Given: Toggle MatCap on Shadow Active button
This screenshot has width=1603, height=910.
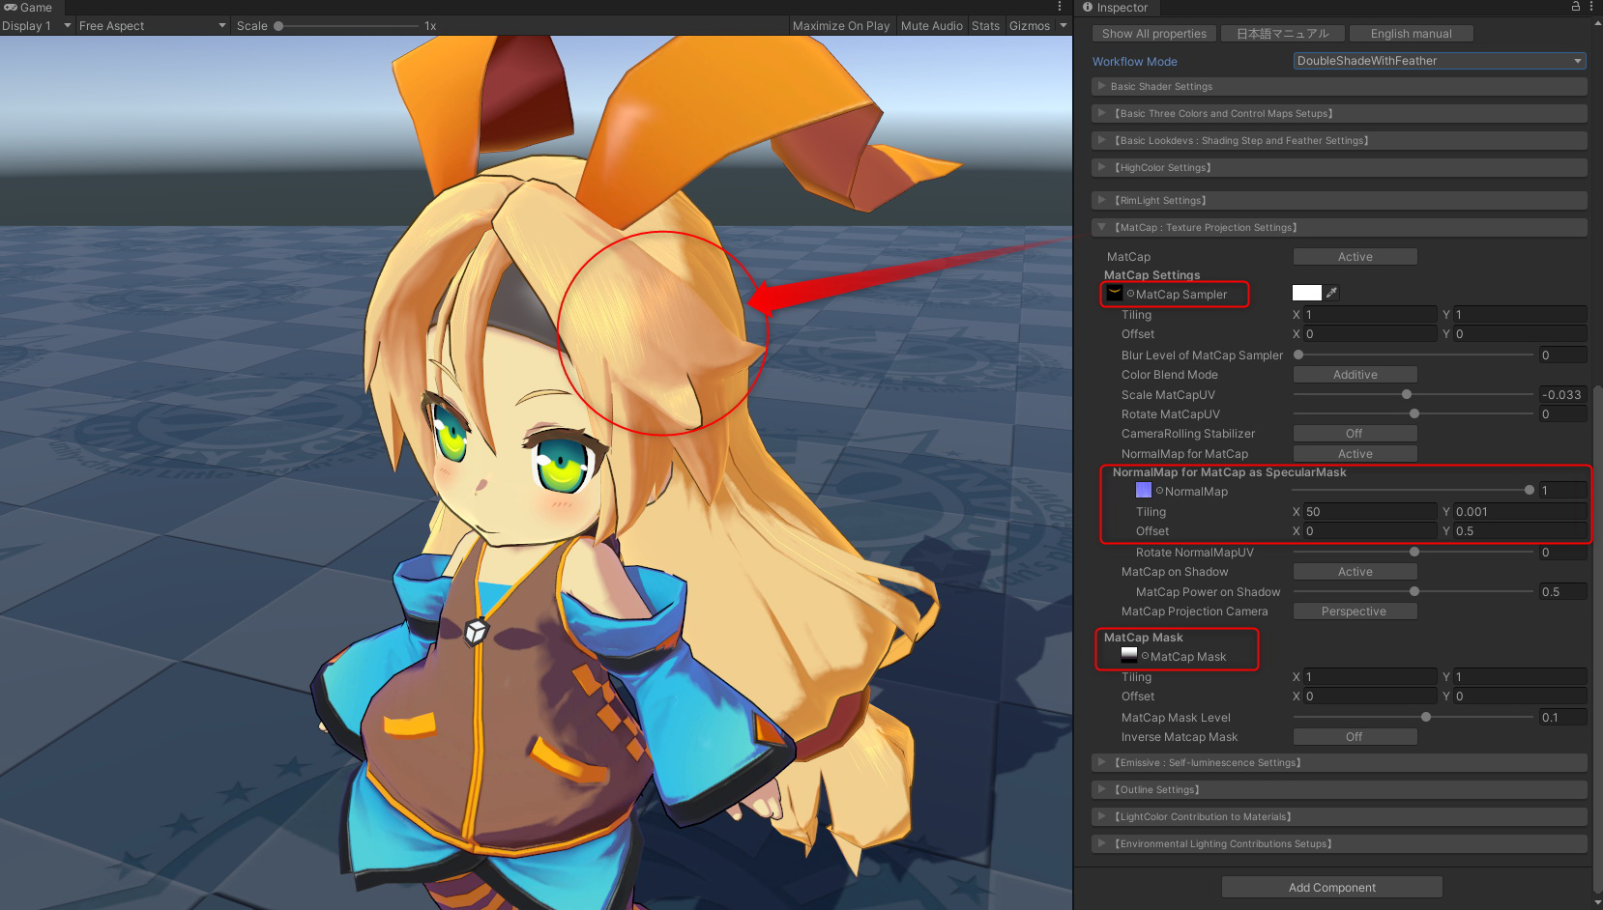Looking at the screenshot, I should (x=1355, y=572).
